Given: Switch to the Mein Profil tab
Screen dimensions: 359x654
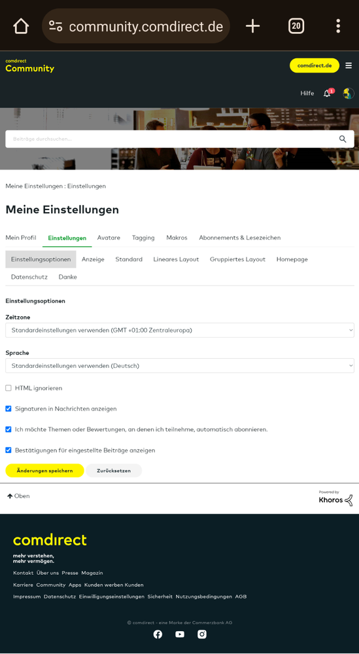Looking at the screenshot, I should pyautogui.click(x=21, y=238).
